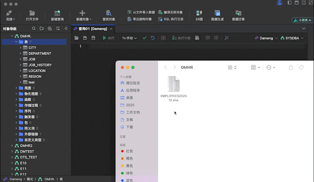The height and width of the screenshot is (182, 314).
Task: Launch the 数据生成 tool
Action: 218,14
